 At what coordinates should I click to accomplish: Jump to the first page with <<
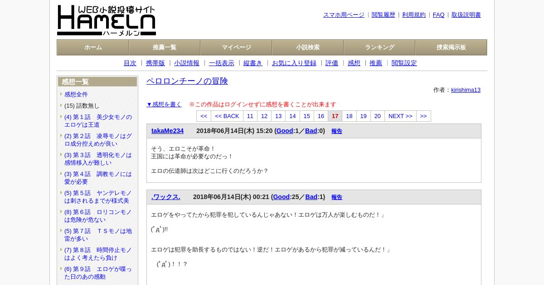point(204,116)
